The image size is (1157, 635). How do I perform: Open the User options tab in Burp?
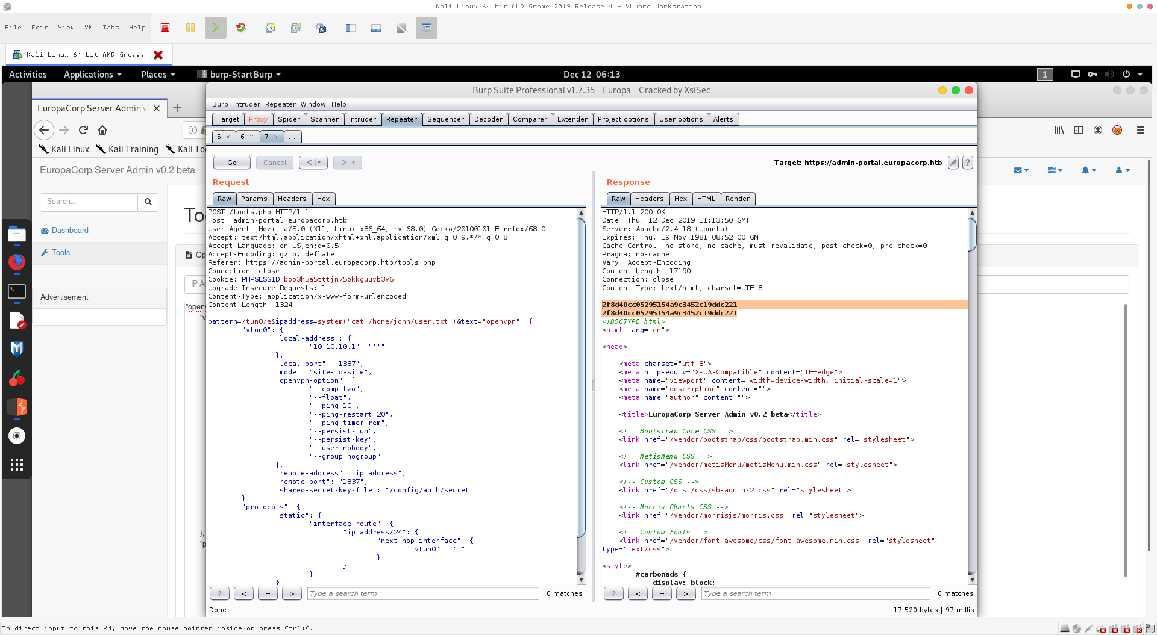tap(681, 119)
